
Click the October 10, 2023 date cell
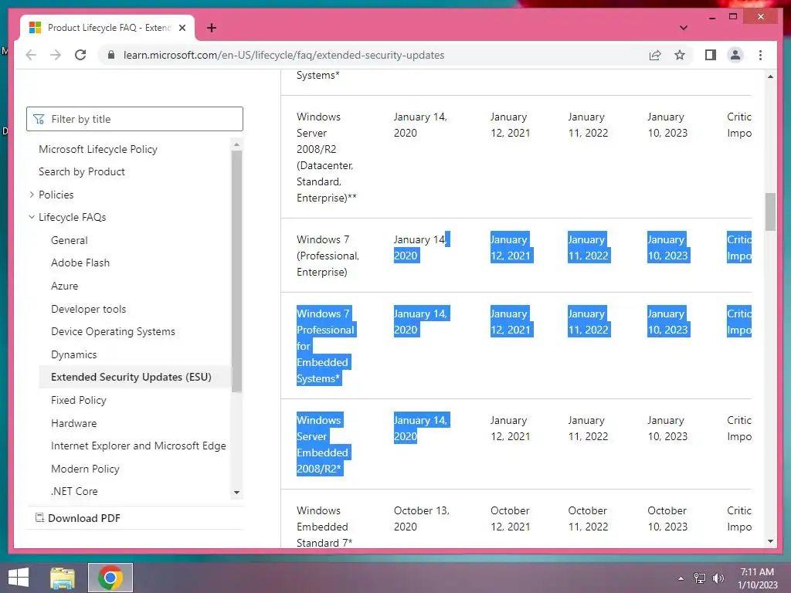pos(667,518)
